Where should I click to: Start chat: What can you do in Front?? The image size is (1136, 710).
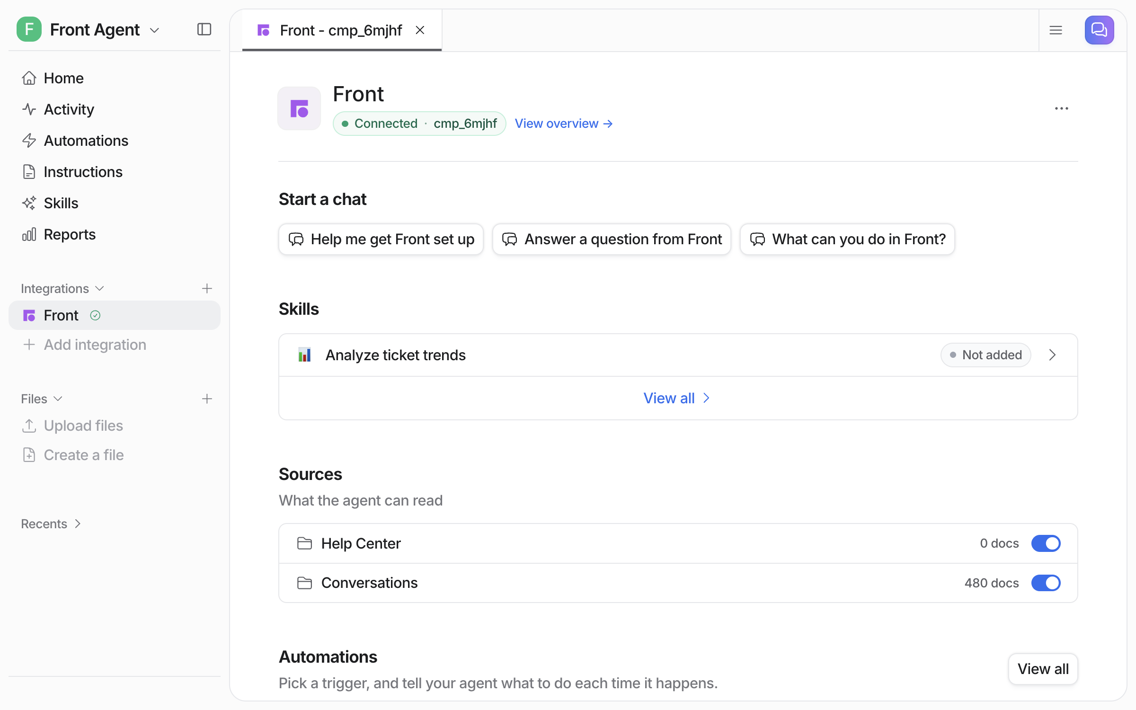click(x=847, y=239)
